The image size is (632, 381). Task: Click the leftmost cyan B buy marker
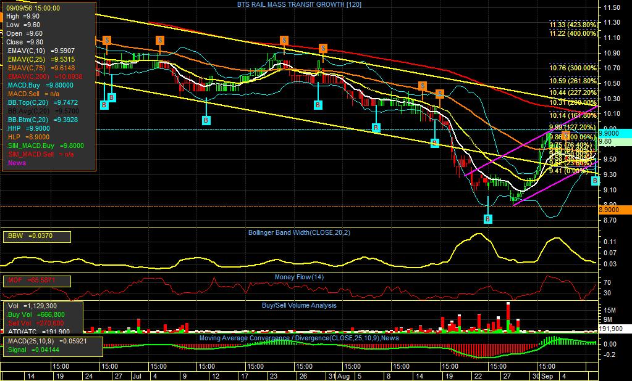pos(104,105)
